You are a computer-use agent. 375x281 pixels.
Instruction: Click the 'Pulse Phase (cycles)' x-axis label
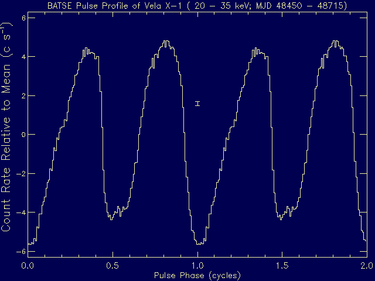point(197,275)
